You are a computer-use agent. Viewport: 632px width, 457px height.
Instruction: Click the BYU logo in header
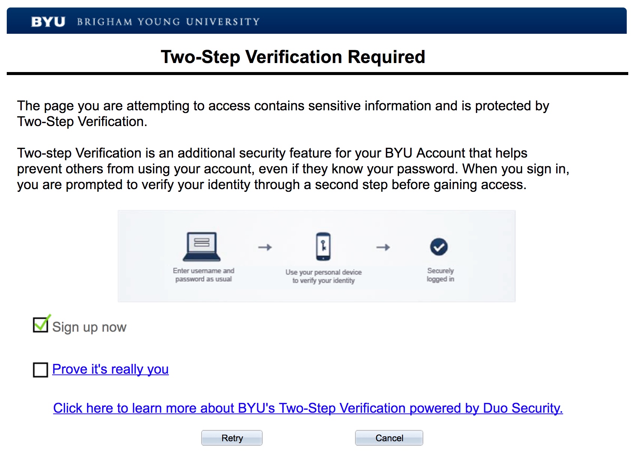(48, 22)
